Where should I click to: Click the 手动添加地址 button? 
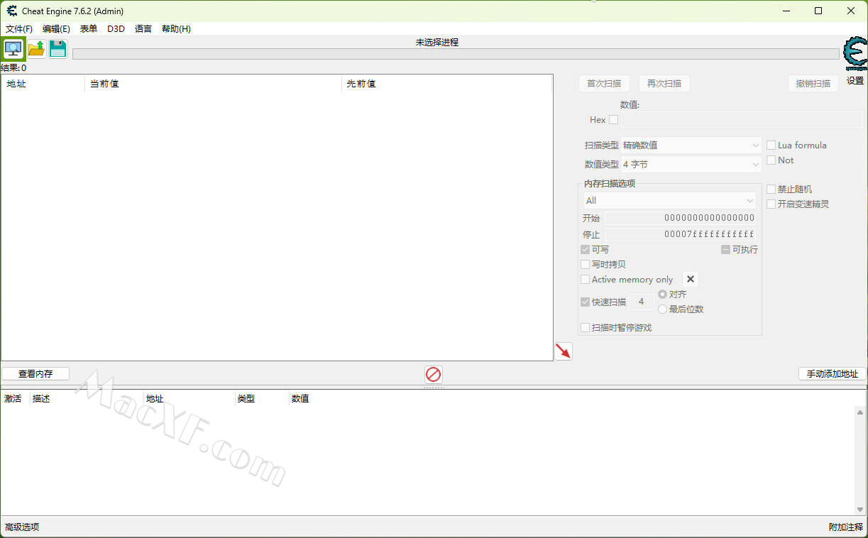tap(832, 374)
